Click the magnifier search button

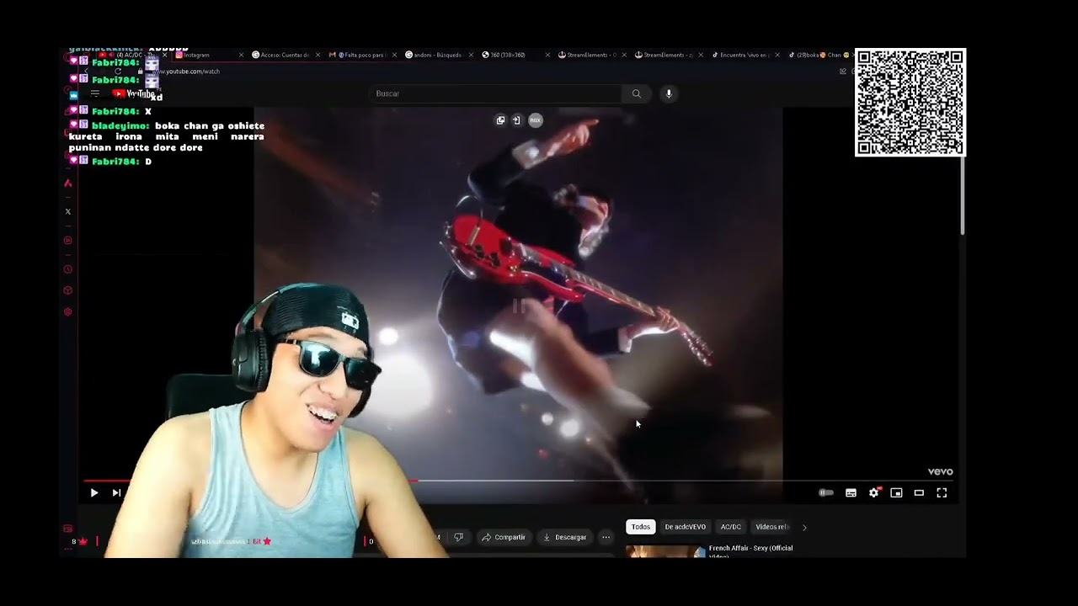click(637, 93)
